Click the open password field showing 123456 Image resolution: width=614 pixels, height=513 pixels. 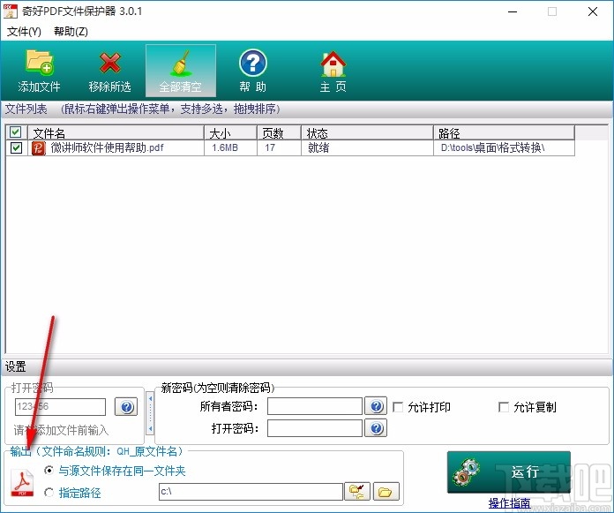click(x=60, y=407)
